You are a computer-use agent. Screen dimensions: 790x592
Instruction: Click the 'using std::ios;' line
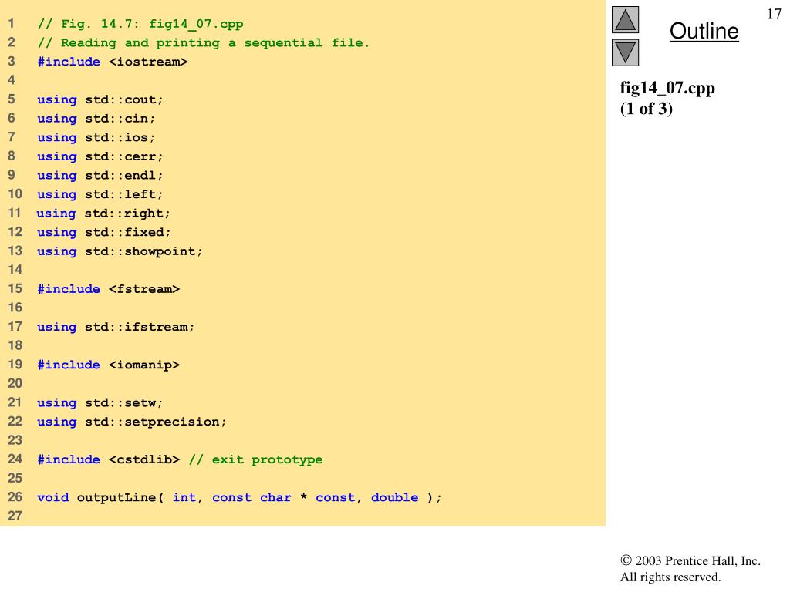click(96, 137)
